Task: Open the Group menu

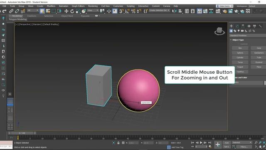Action: (x=21, y=6)
